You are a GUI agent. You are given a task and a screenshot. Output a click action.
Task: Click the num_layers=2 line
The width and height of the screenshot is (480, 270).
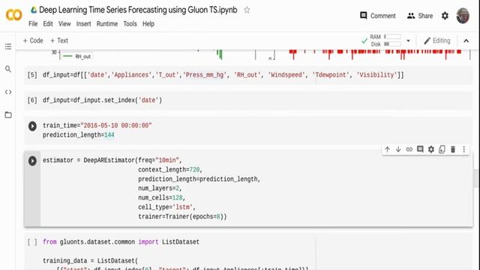coord(160,188)
